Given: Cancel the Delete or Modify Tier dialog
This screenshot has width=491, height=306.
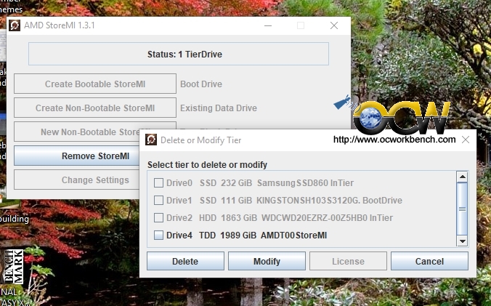Looking at the screenshot, I should 429,261.
